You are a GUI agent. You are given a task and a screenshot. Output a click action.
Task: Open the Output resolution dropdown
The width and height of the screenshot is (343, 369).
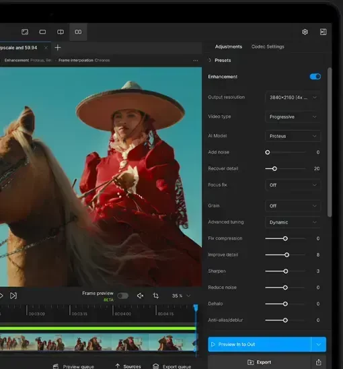pos(293,98)
